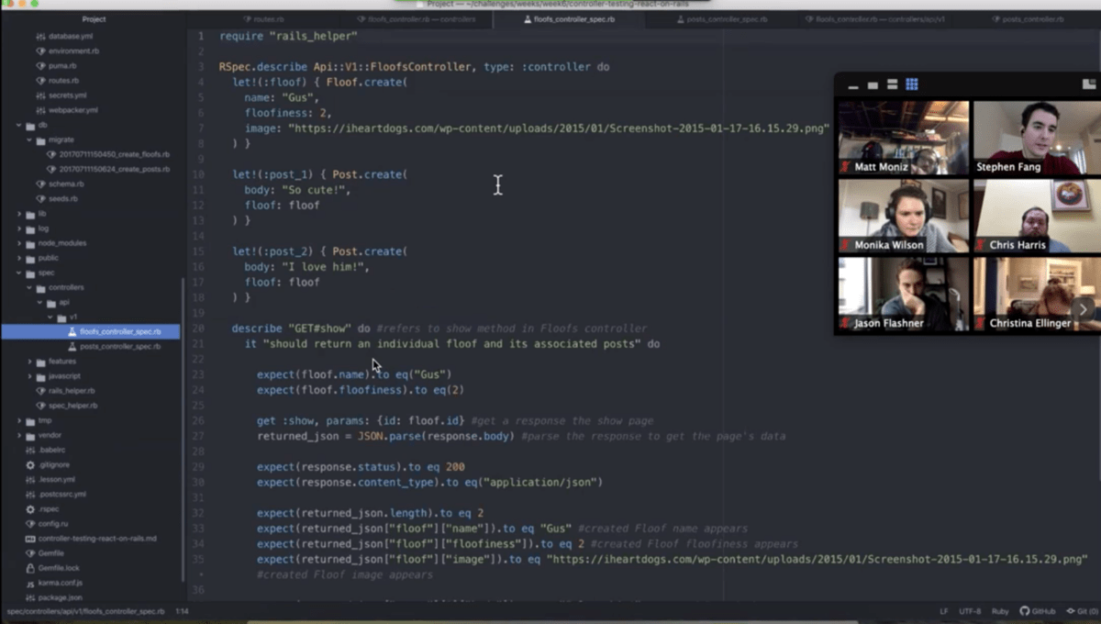
Task: Click the GitHub icon in status bar
Action: point(1024,611)
